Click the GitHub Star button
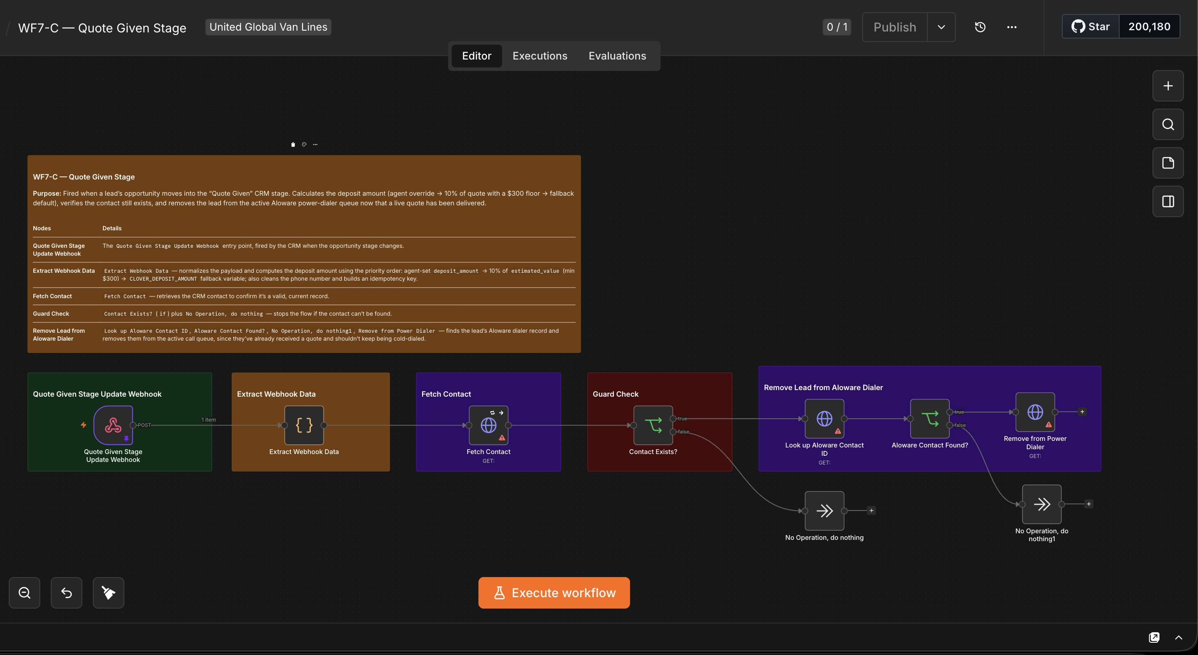Image resolution: width=1198 pixels, height=655 pixels. pos(1091,27)
